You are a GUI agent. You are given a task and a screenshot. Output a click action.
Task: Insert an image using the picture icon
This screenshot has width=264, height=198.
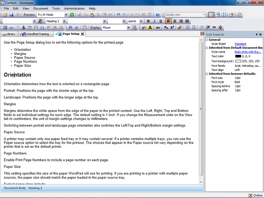click(5, 28)
